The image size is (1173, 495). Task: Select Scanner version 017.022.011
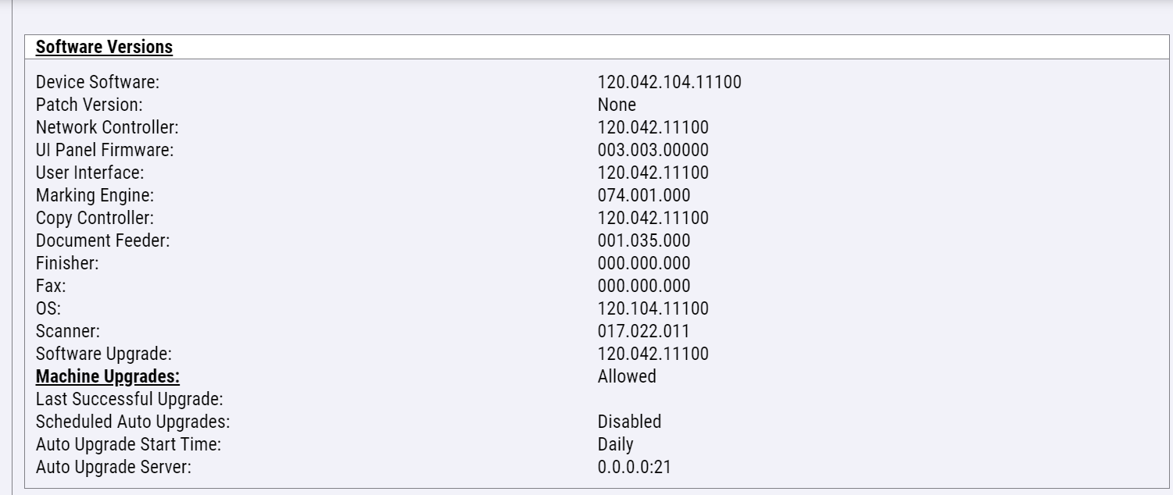pos(643,331)
